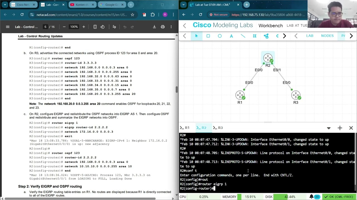
Task: Open a new tab in CML browser window
Action: coord(247,5)
